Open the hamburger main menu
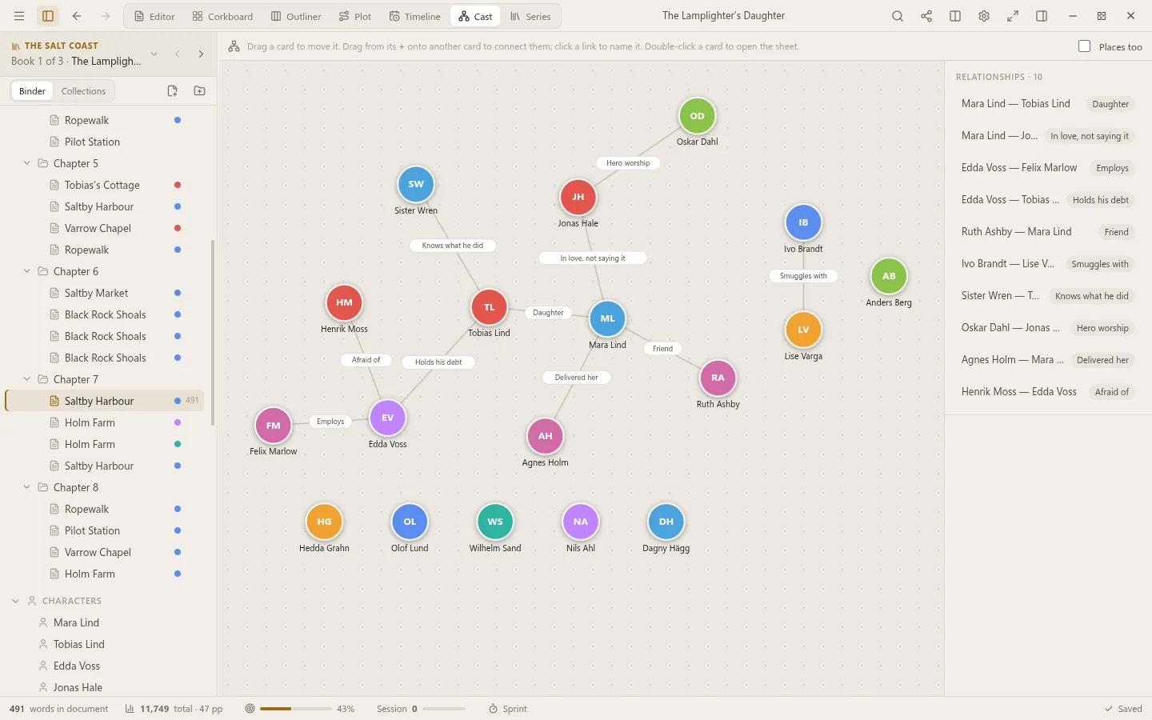1152x720 pixels. point(19,16)
